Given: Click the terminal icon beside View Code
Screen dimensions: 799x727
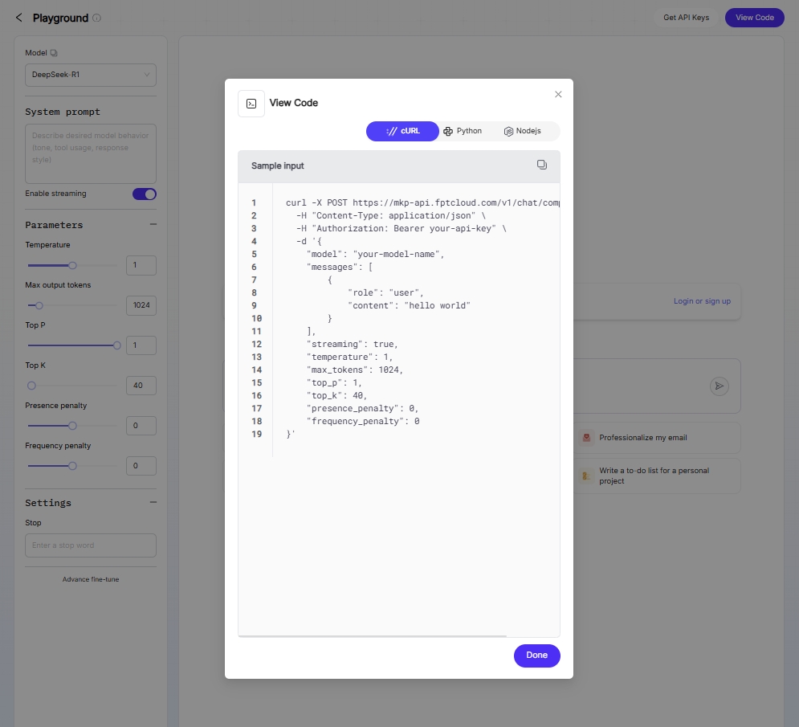Looking at the screenshot, I should point(251,104).
